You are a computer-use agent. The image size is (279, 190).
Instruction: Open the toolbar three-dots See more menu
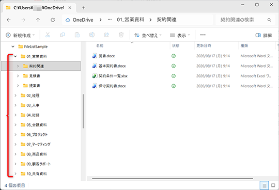point(203,35)
